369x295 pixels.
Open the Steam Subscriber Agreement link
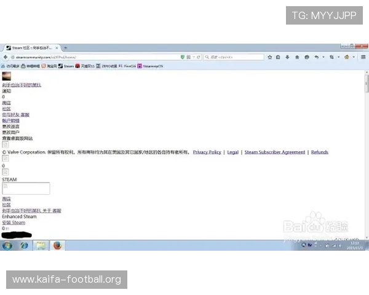[x=275, y=152]
